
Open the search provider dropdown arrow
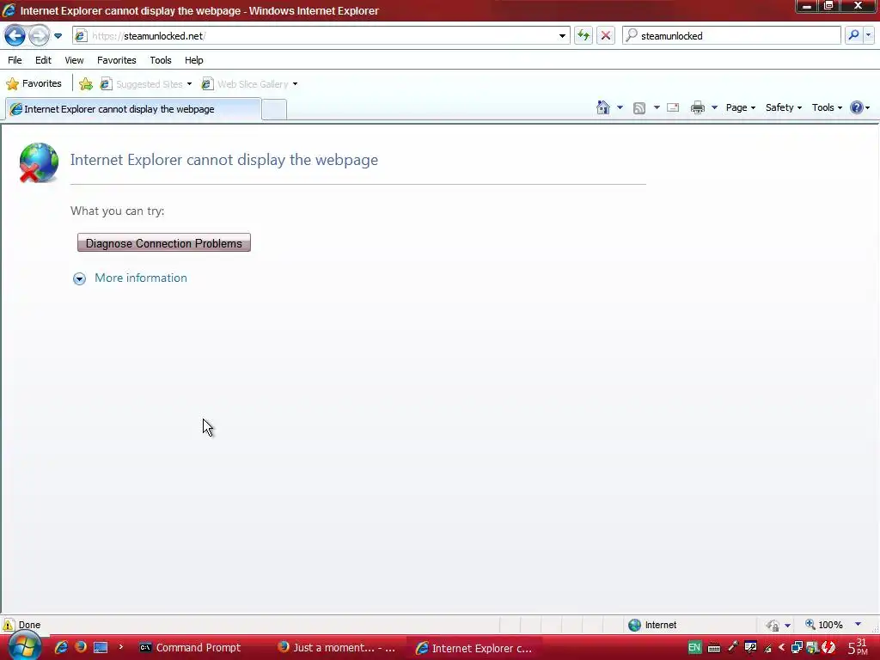[x=868, y=36]
